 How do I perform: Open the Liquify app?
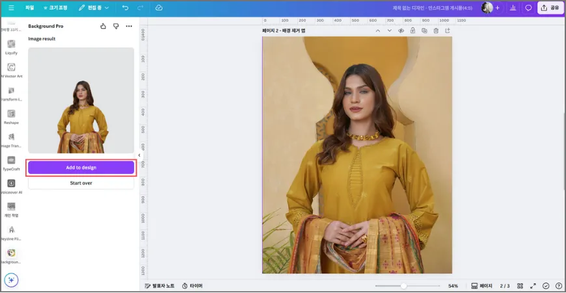click(x=11, y=47)
